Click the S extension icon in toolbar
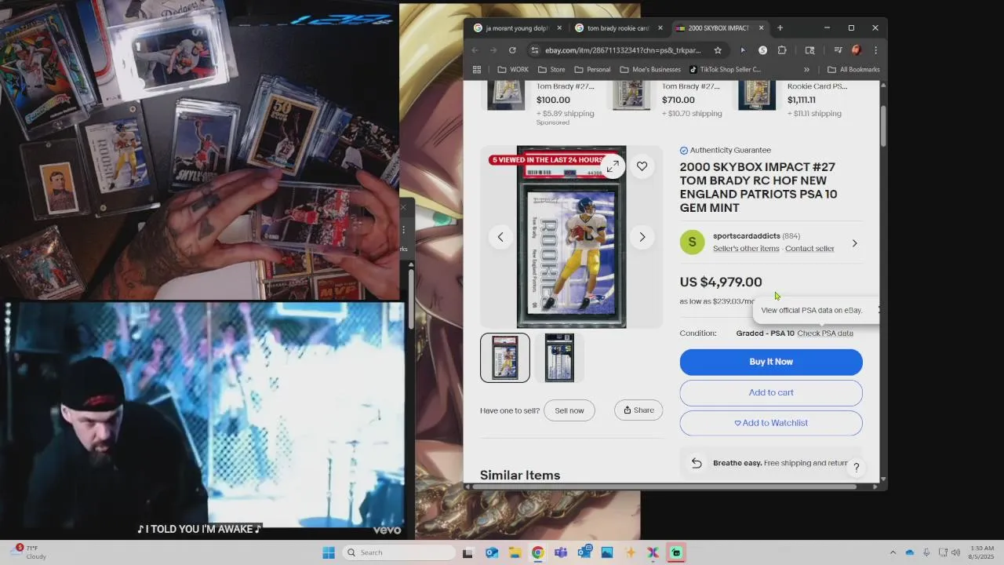This screenshot has width=1004, height=565. (762, 50)
